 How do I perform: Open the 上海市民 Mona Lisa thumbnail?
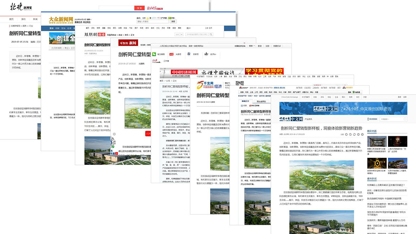[398, 142]
